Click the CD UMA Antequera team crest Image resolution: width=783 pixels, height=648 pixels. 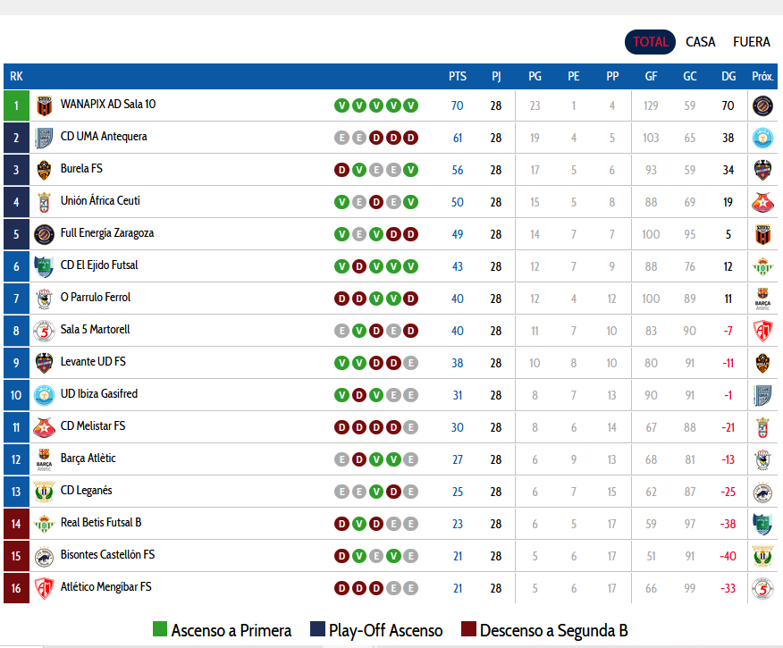point(44,138)
